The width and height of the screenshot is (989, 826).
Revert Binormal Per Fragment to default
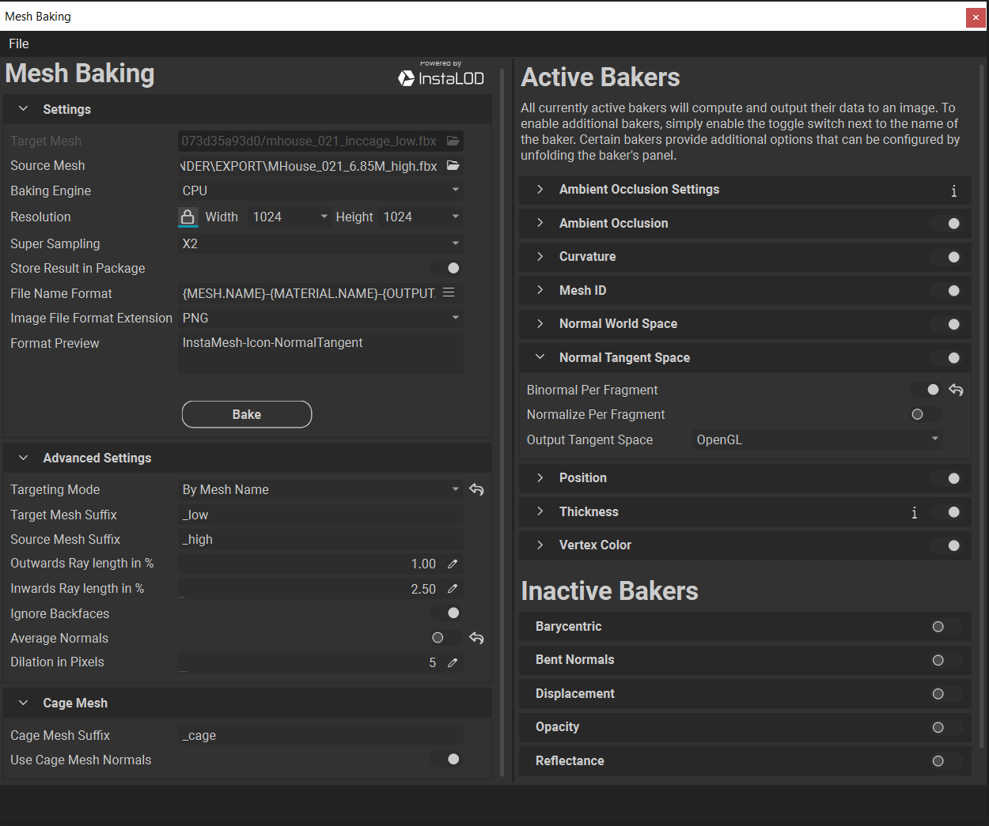pos(956,390)
